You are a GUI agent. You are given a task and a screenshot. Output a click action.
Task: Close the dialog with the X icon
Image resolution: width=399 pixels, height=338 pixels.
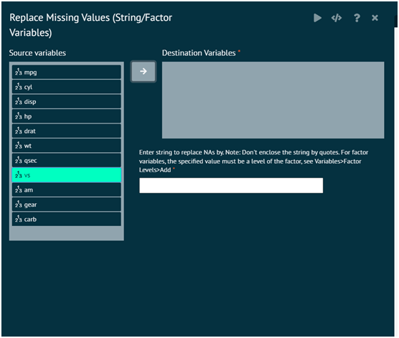click(x=375, y=18)
